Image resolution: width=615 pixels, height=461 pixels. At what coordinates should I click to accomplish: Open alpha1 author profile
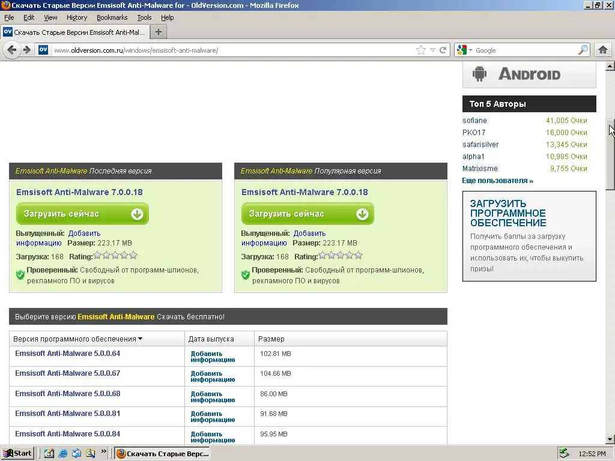[473, 157]
